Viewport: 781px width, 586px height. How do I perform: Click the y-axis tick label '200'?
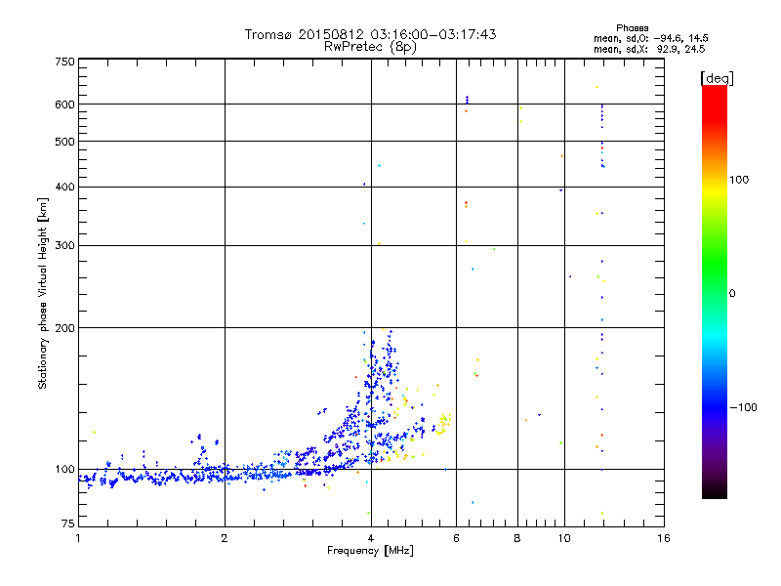tap(64, 328)
